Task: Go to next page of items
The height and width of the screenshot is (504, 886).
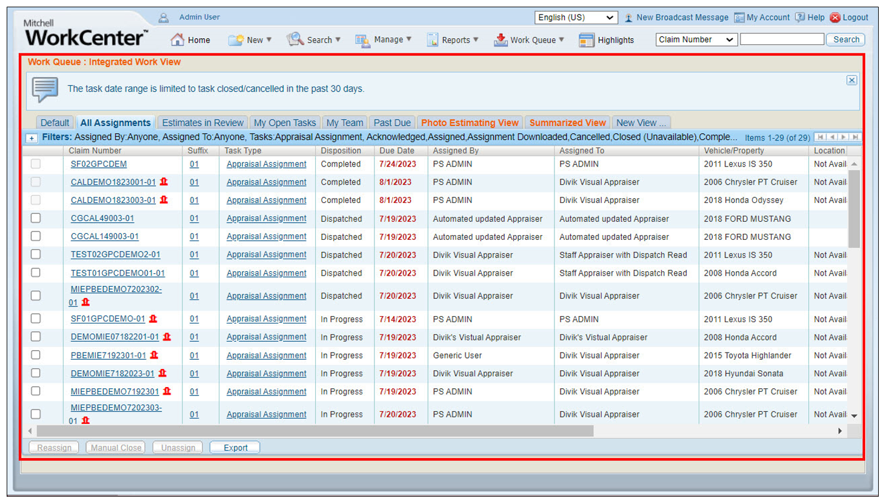Action: pyautogui.click(x=844, y=138)
